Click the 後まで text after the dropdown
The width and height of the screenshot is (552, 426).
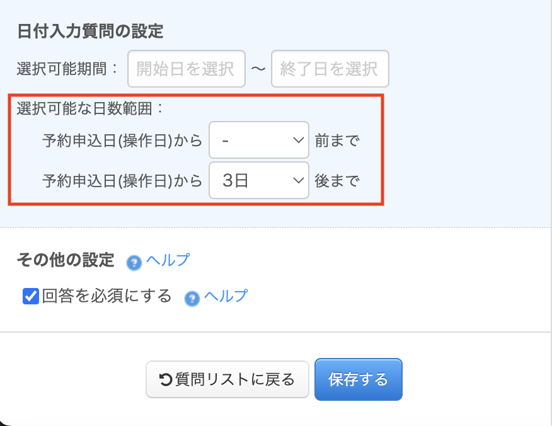[336, 181]
